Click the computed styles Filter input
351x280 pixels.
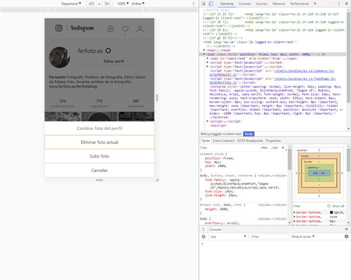(309, 206)
